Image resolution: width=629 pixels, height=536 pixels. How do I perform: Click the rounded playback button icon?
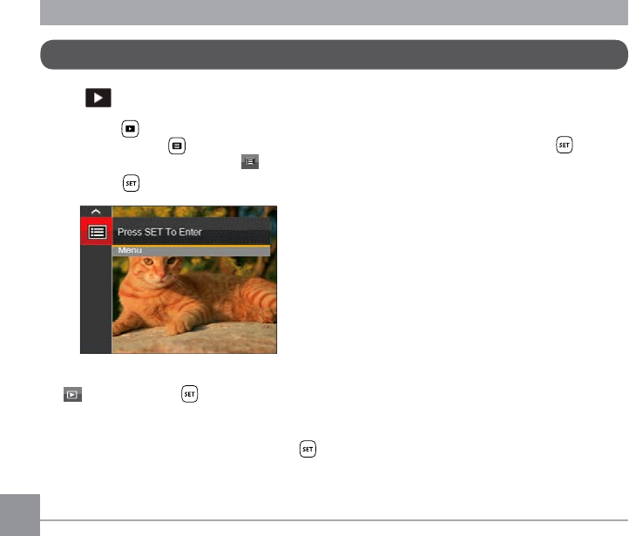pyautogui.click(x=130, y=129)
